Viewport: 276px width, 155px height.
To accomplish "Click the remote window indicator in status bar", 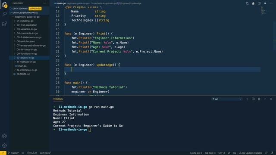I will (x=3, y=153).
